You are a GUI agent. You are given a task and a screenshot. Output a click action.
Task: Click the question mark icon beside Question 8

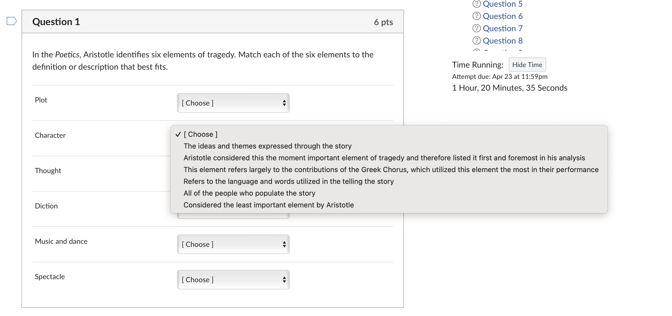pyautogui.click(x=476, y=40)
